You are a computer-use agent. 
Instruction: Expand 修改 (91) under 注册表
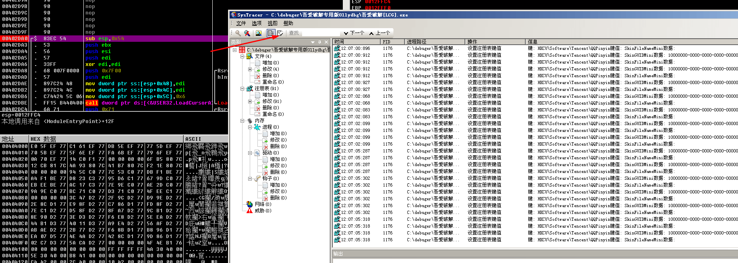click(250, 101)
